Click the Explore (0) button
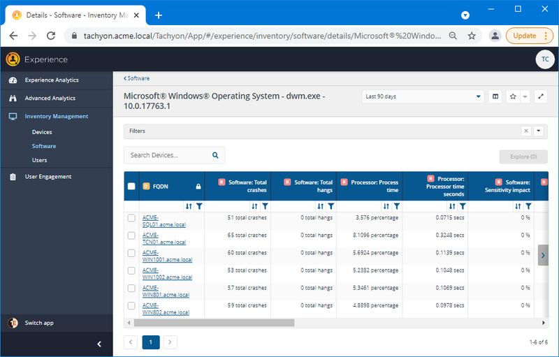This screenshot has height=357, width=559. click(523, 156)
